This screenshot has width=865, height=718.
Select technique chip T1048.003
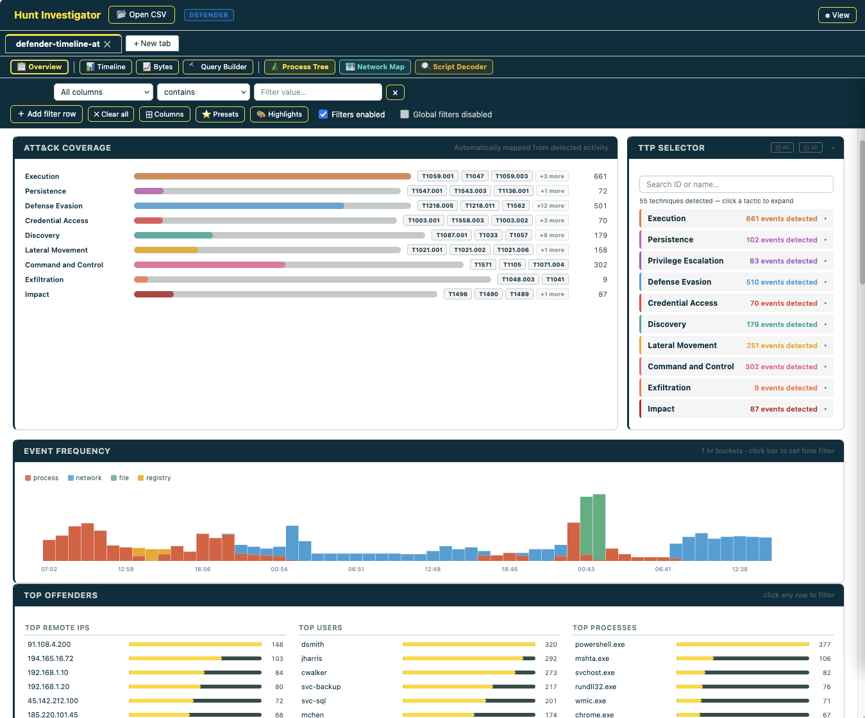tap(518, 280)
